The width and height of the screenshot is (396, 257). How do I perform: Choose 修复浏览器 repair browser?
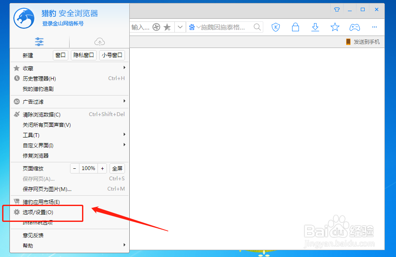[x=70, y=156]
